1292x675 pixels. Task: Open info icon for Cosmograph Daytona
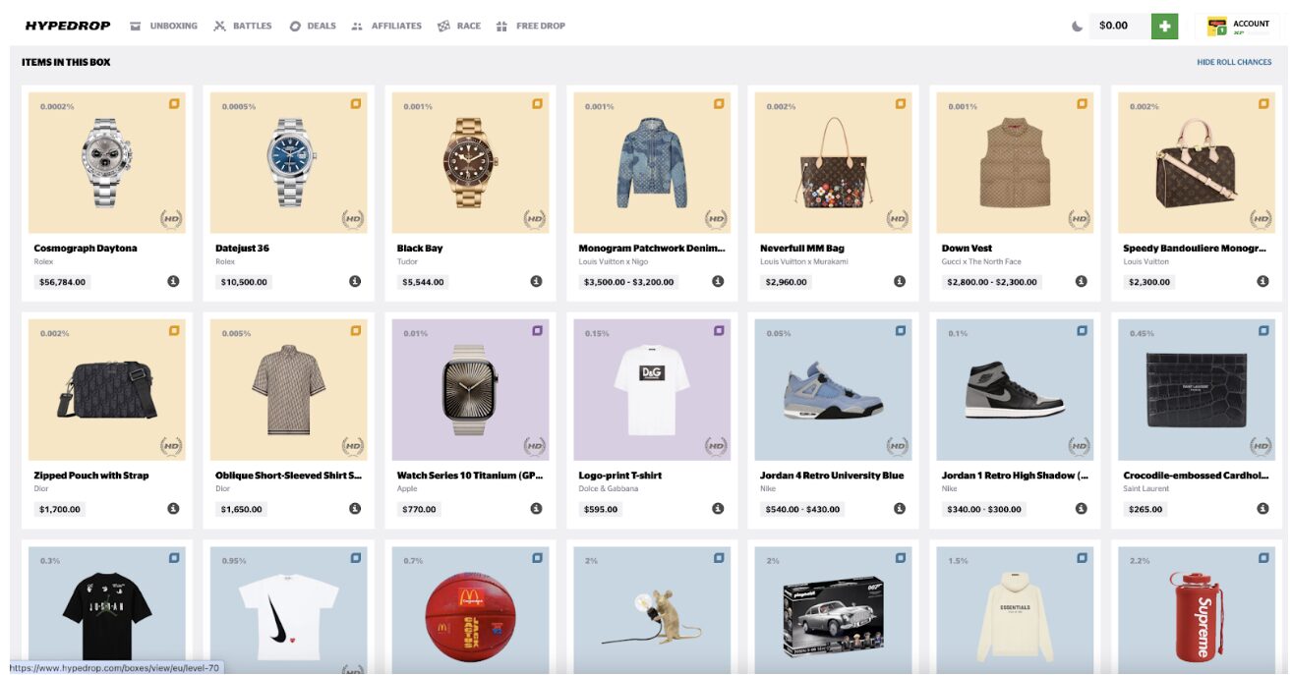click(x=173, y=281)
